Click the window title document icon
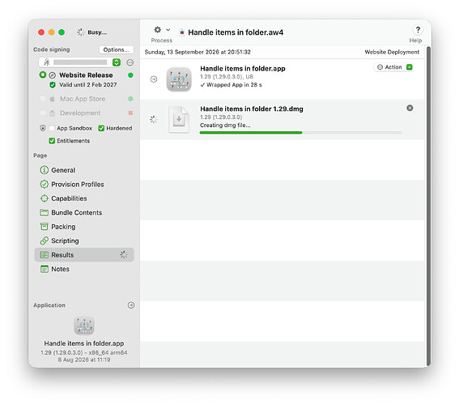 click(x=182, y=32)
